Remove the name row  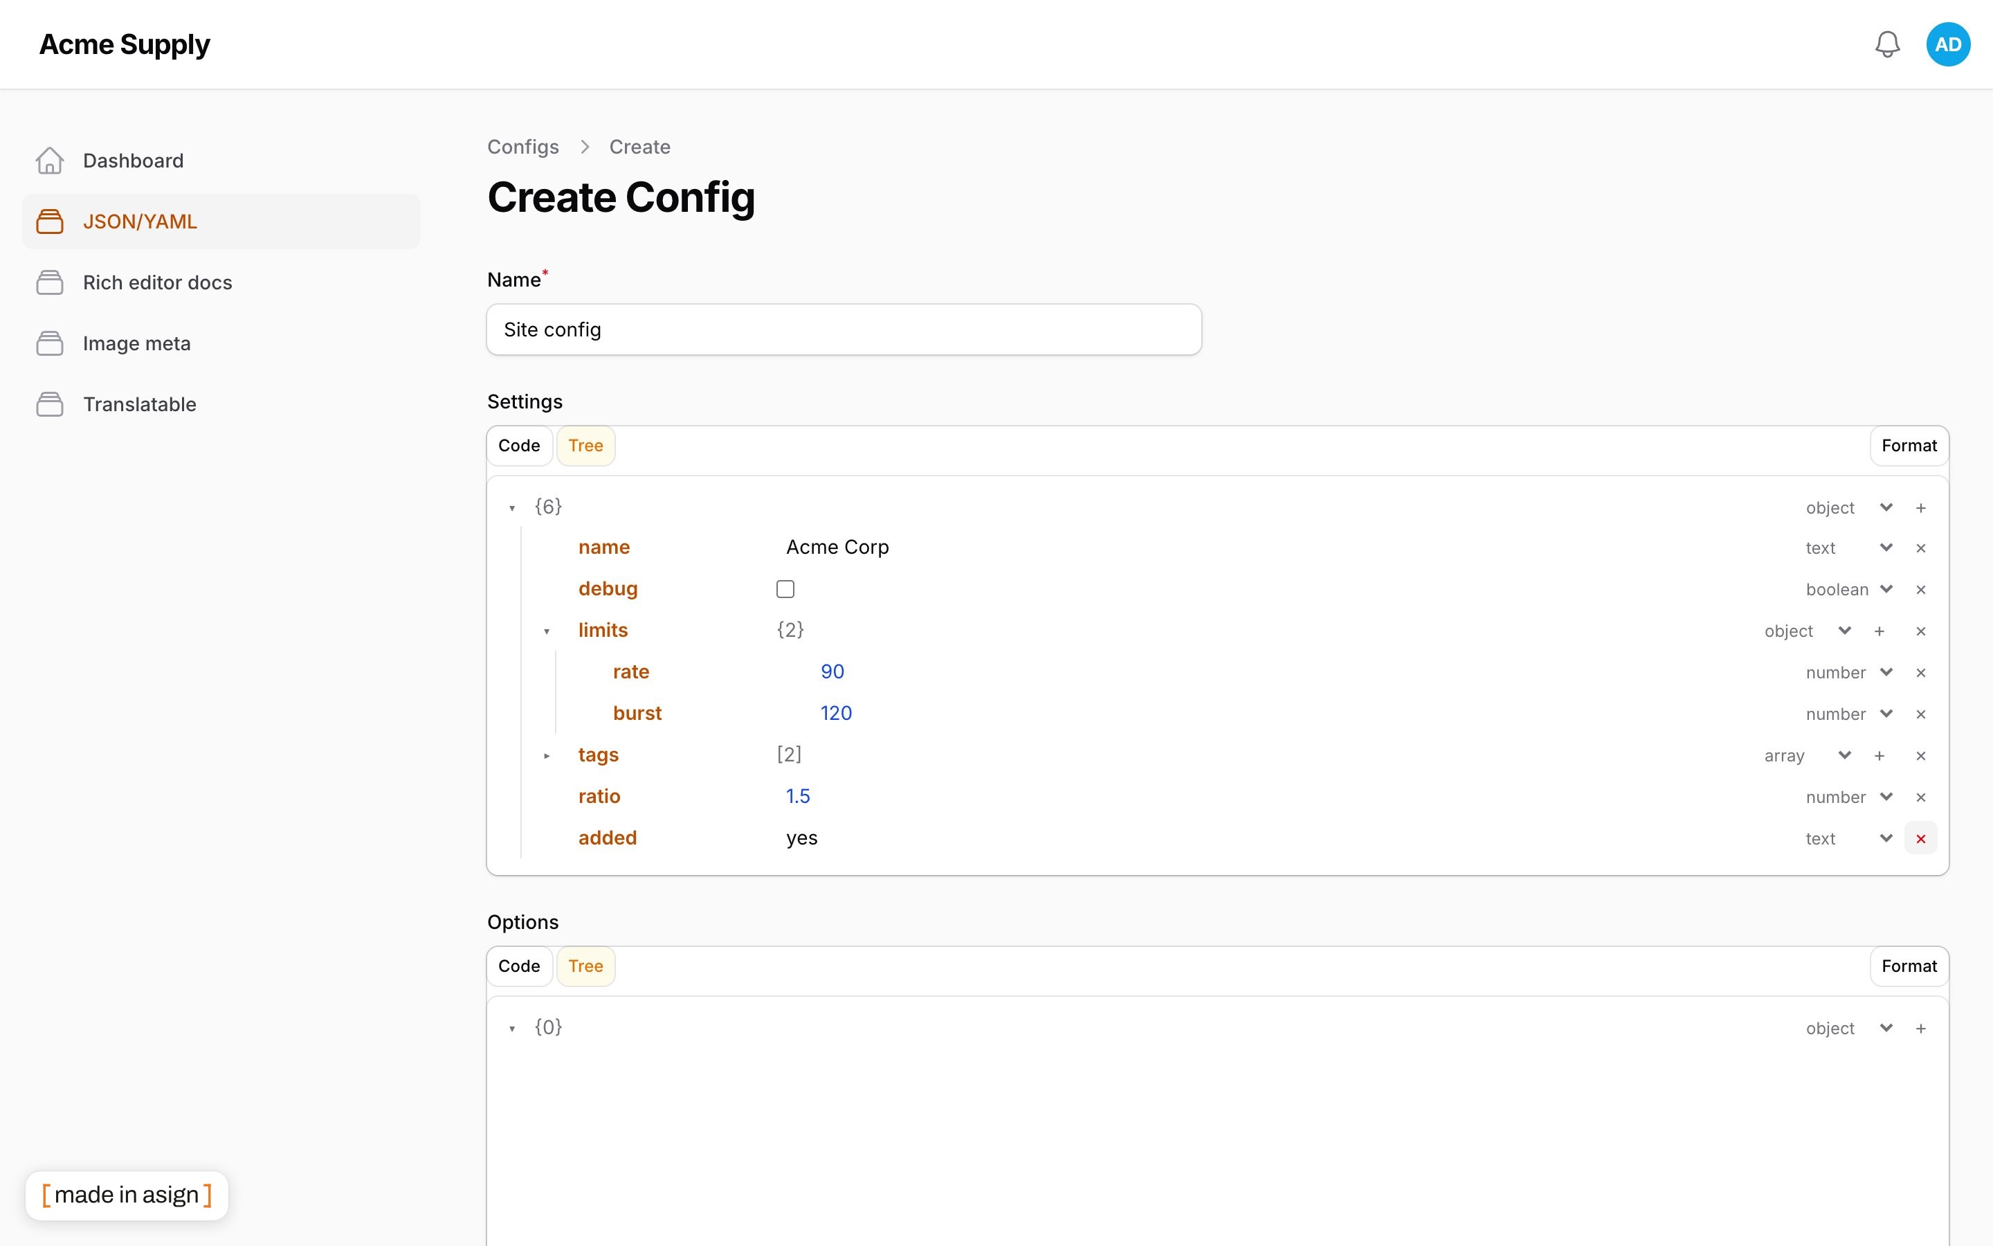tap(1920, 548)
